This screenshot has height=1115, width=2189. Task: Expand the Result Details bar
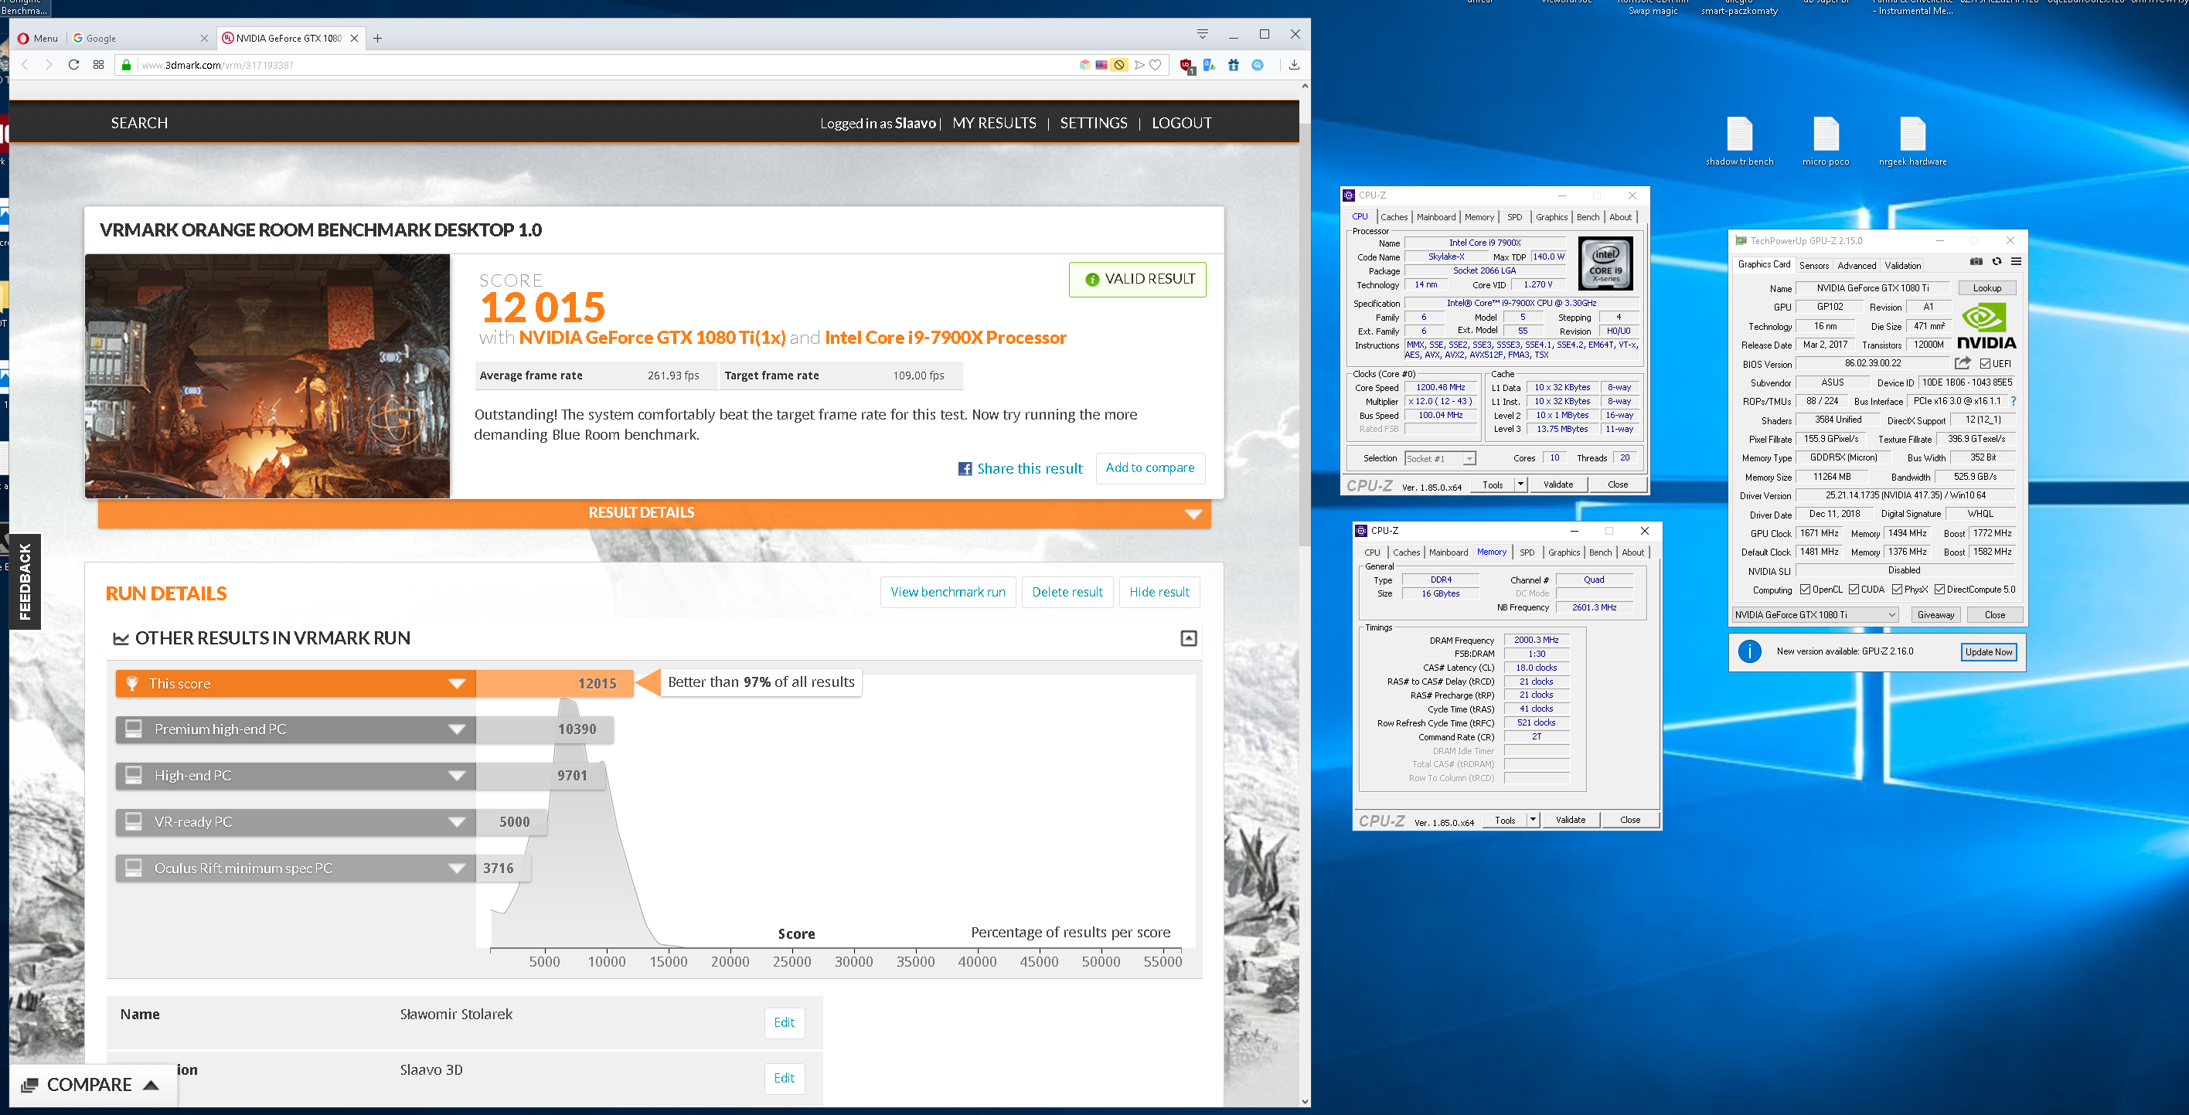(655, 513)
